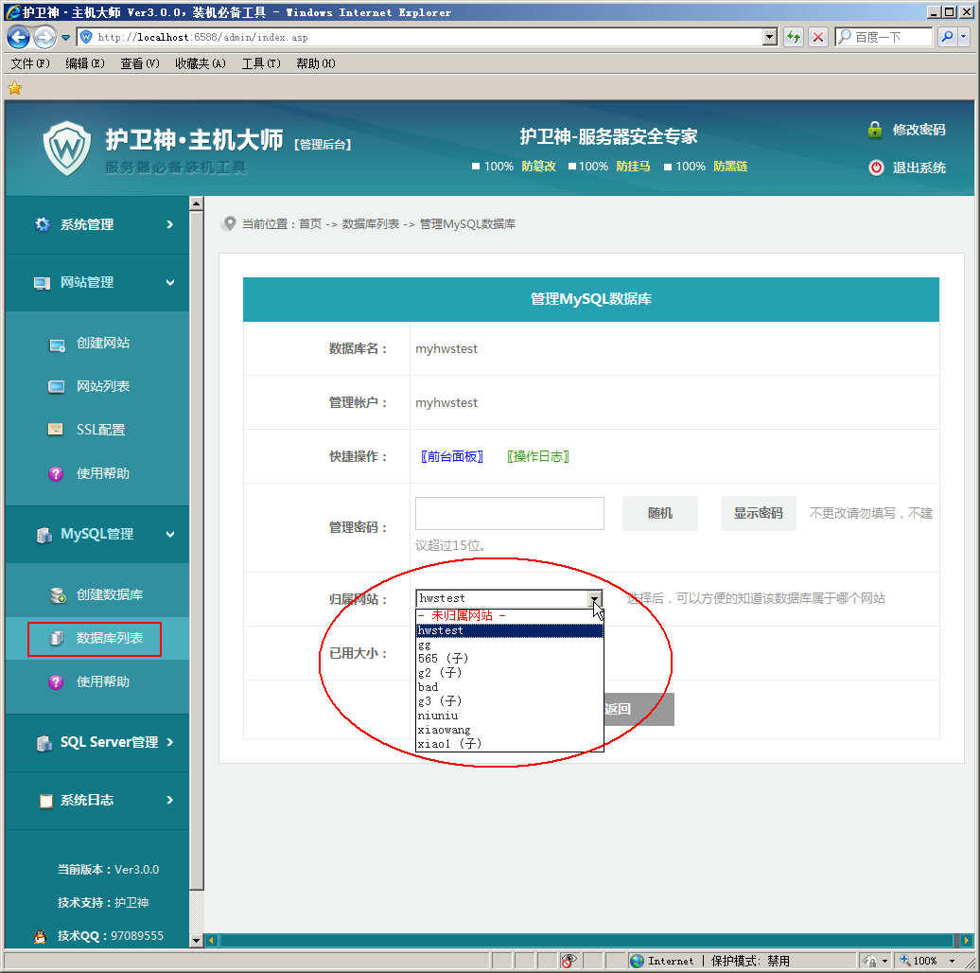The height and width of the screenshot is (973, 980).
Task: Click the browser refresh icon
Action: click(794, 38)
